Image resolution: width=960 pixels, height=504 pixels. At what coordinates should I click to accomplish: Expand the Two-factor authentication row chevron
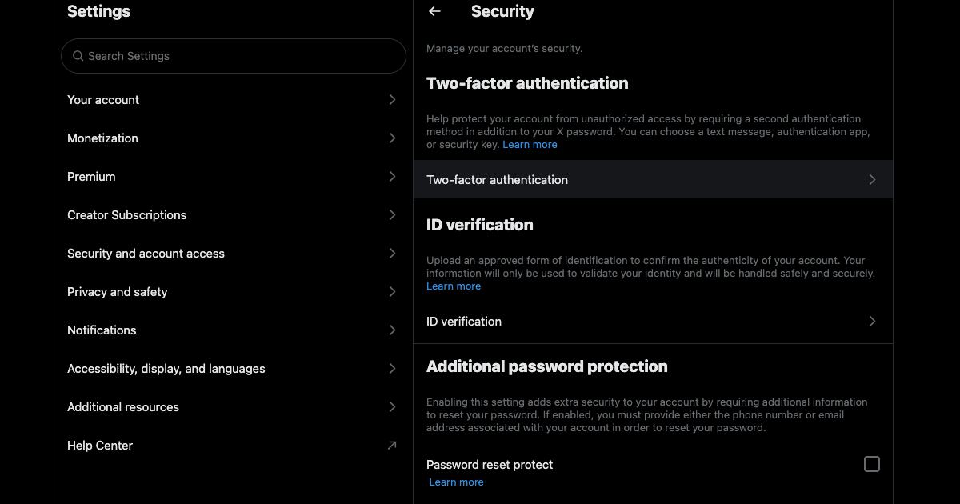click(872, 180)
